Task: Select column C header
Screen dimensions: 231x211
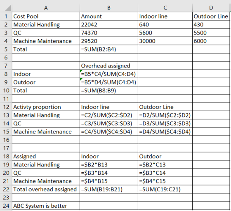Action: 165,8
